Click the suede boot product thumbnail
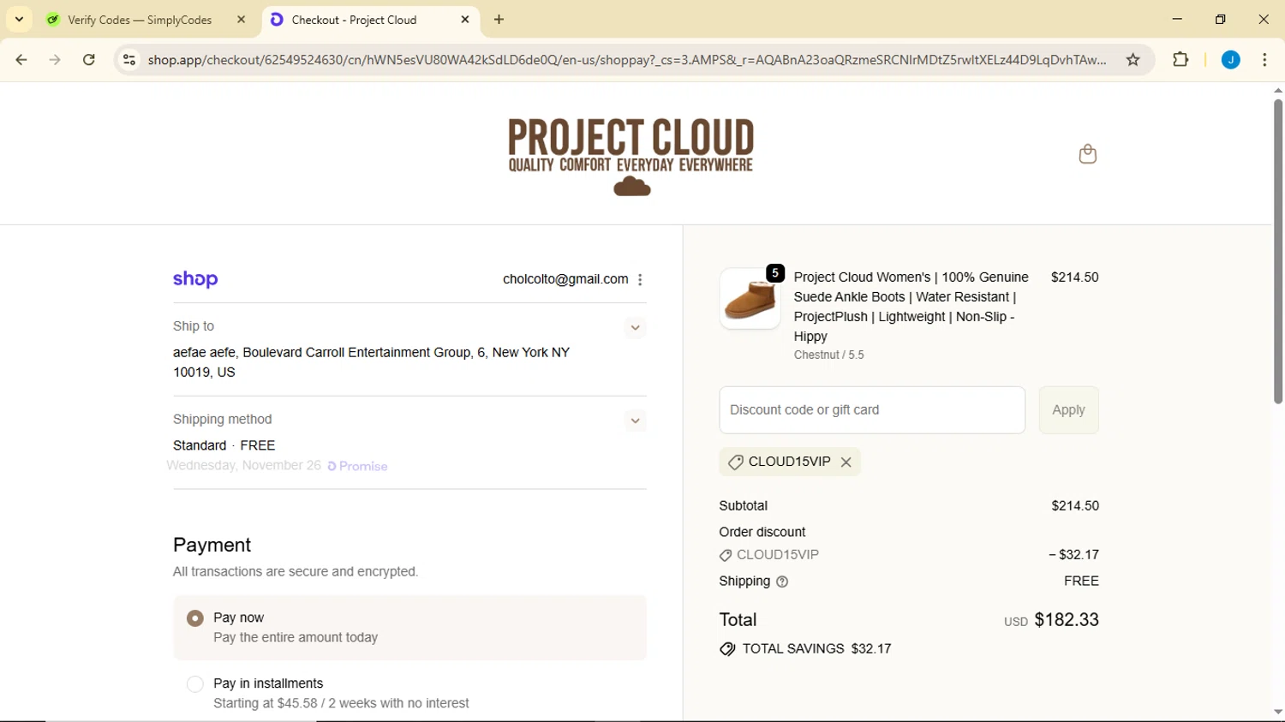Viewport: 1285px width, 722px height. (750, 299)
